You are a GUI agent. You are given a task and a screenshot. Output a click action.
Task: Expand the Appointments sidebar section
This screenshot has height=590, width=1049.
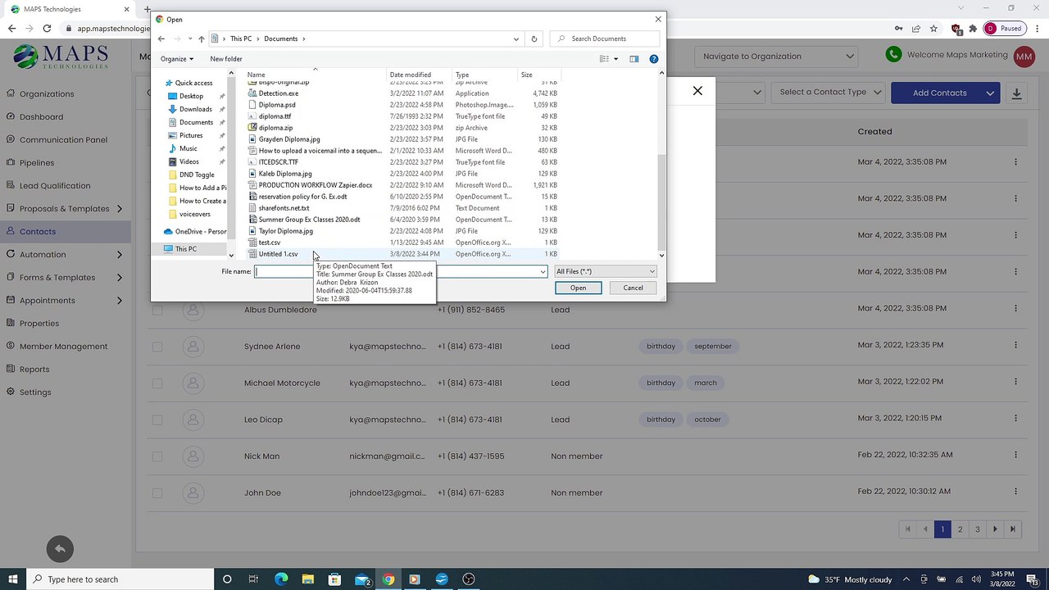(120, 300)
